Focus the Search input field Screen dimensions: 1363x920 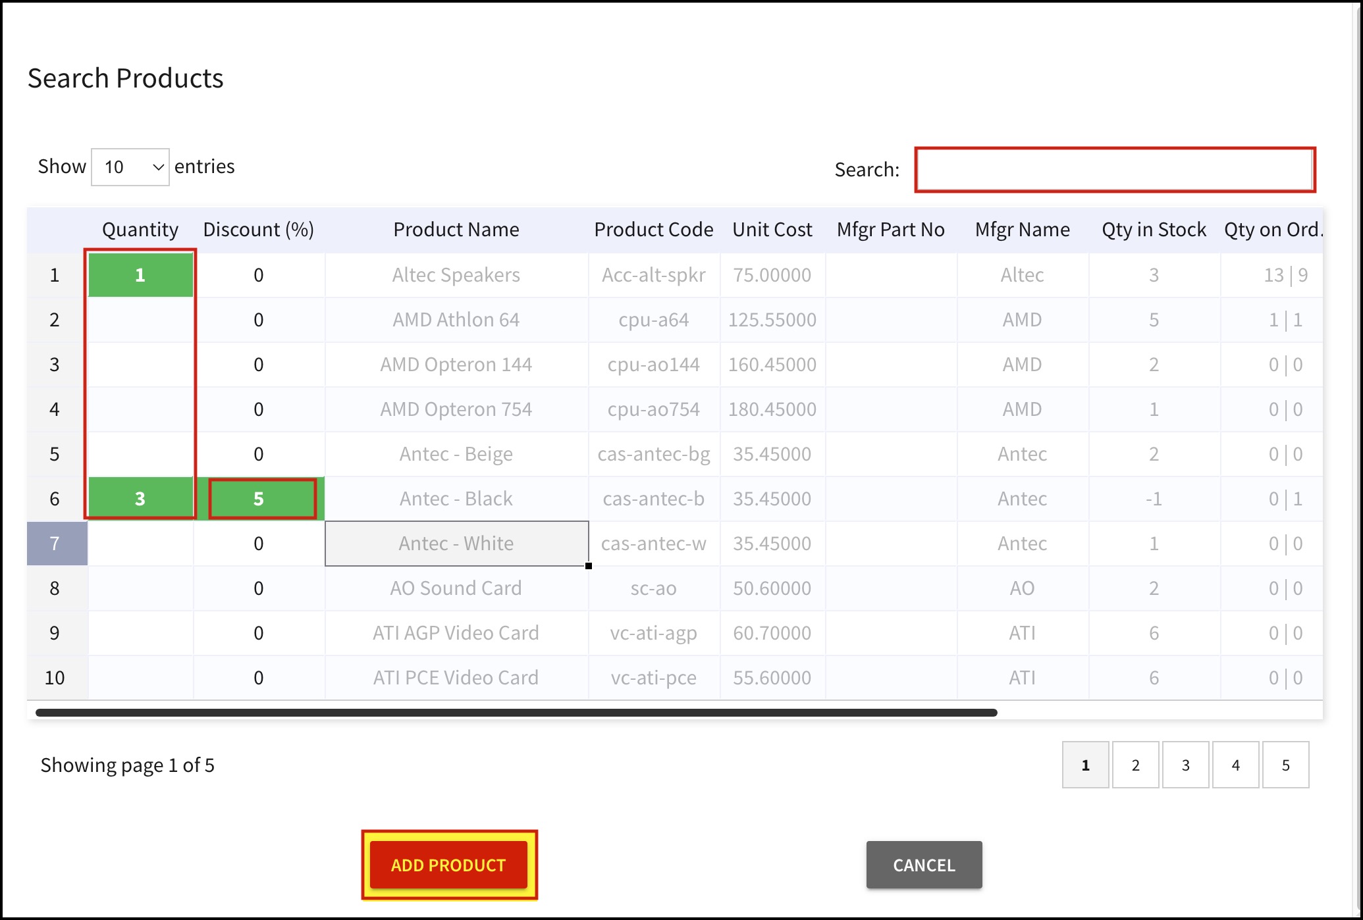[1115, 170]
